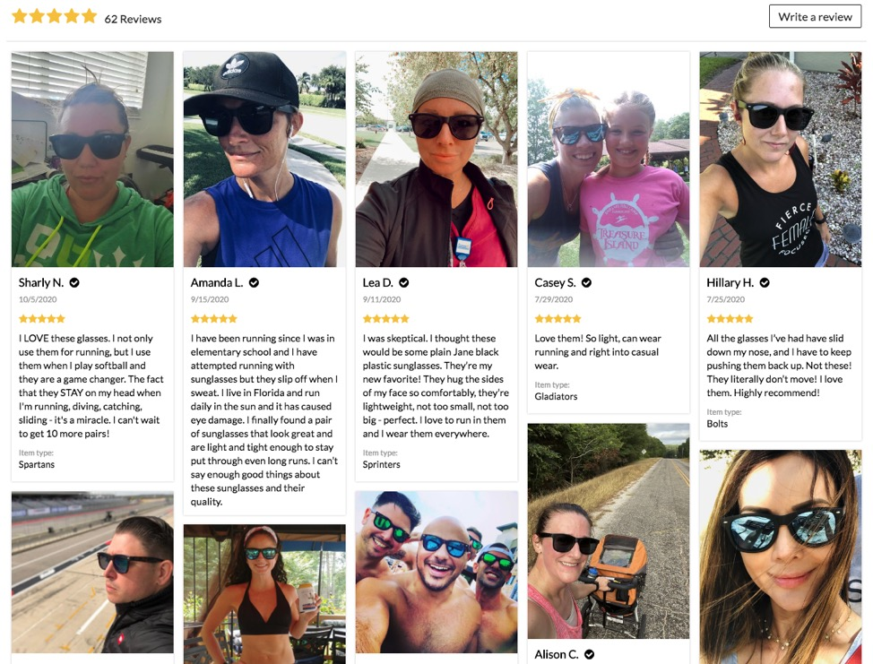The image size is (873, 664).
Task: Select the Gladiators item type text
Action: 556,396
